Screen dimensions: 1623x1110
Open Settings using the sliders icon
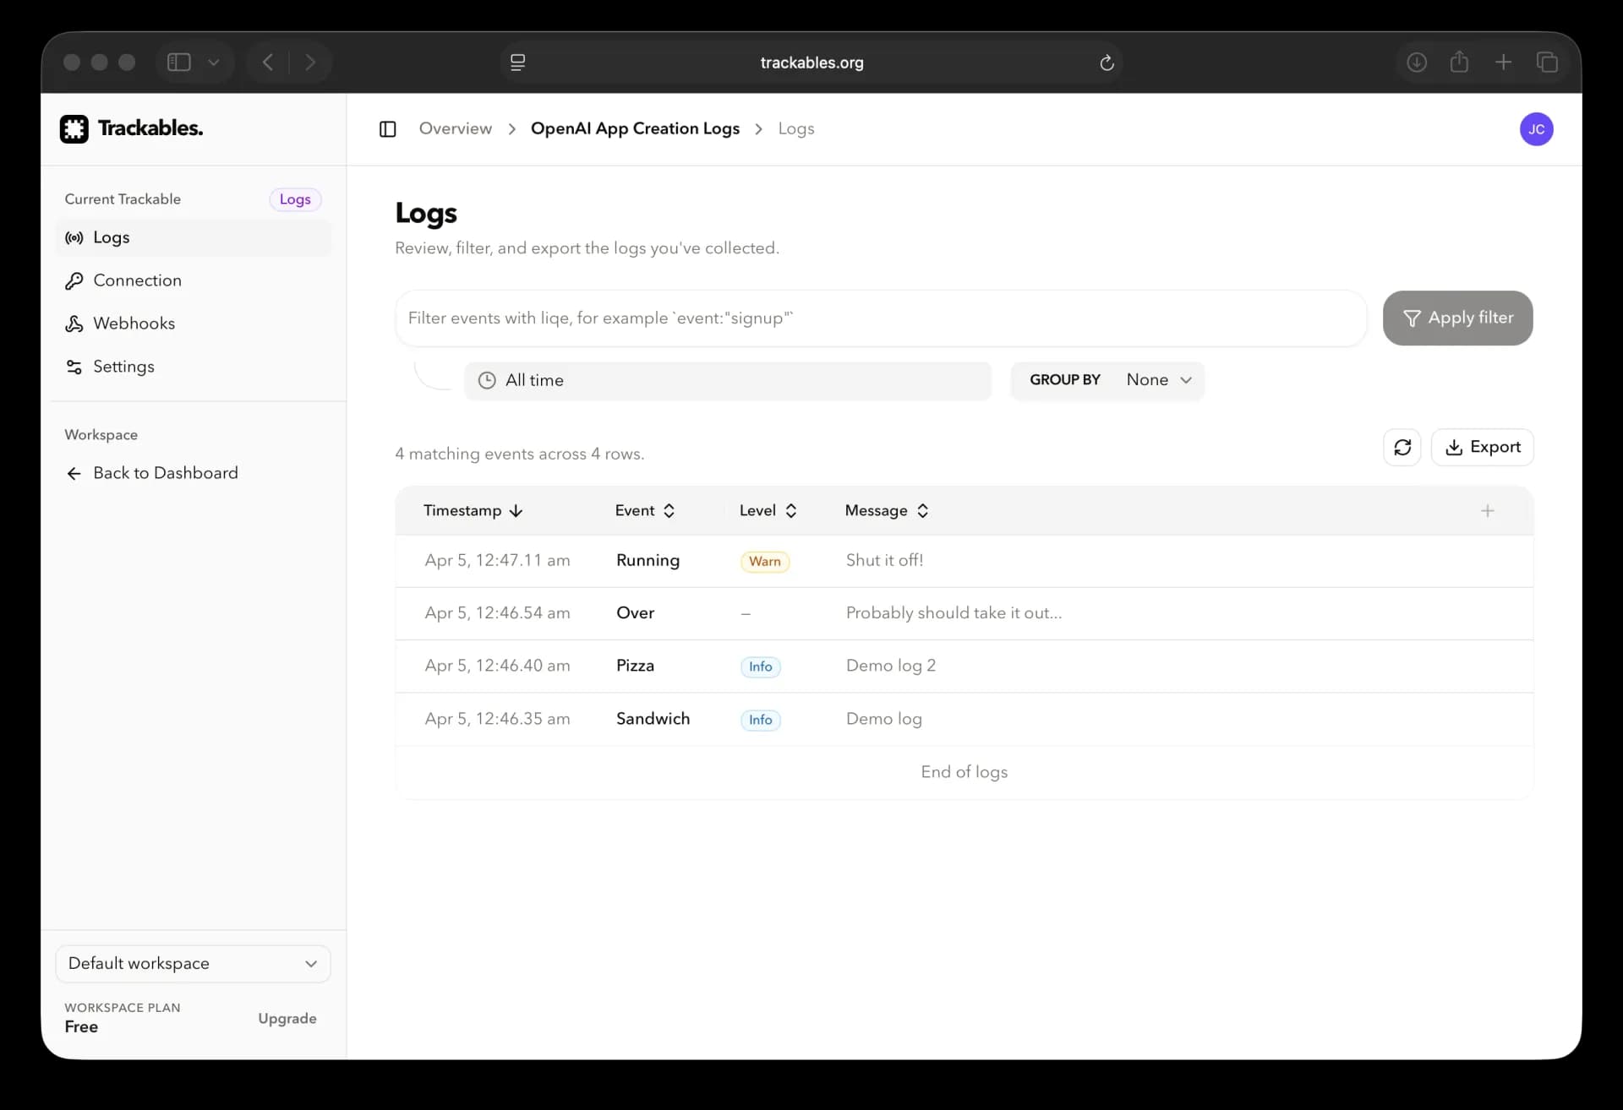[x=74, y=367]
